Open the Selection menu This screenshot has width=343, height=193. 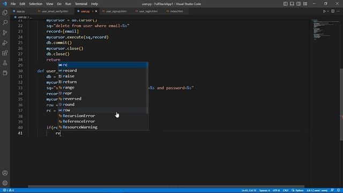pyautogui.click(x=36, y=4)
